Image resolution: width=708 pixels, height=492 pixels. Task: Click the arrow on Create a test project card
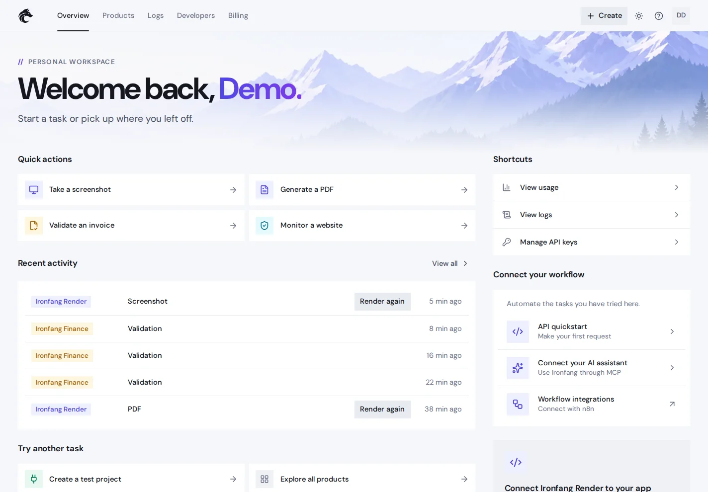click(x=233, y=479)
